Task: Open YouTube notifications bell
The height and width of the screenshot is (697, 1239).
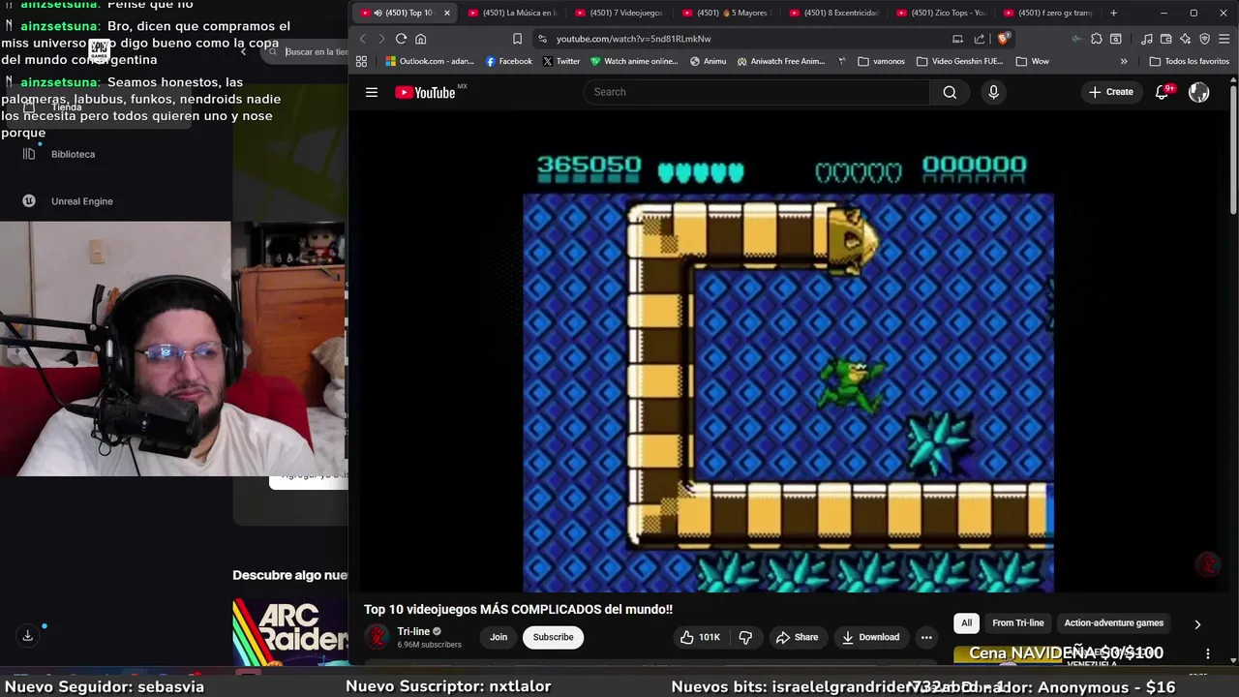Action: [1163, 92]
